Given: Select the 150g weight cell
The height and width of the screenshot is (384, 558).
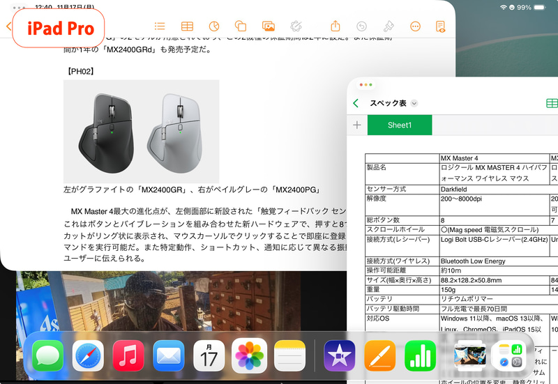Looking at the screenshot, I should point(495,290).
